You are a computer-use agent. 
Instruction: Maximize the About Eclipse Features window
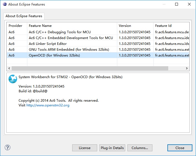(177, 4)
